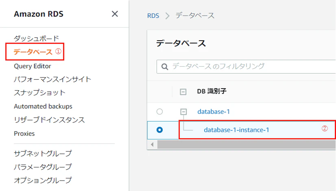Image resolution: width=336 pixels, height=191 pixels.
Task: Click the RDS breadcrumb link
Action: [x=153, y=15]
